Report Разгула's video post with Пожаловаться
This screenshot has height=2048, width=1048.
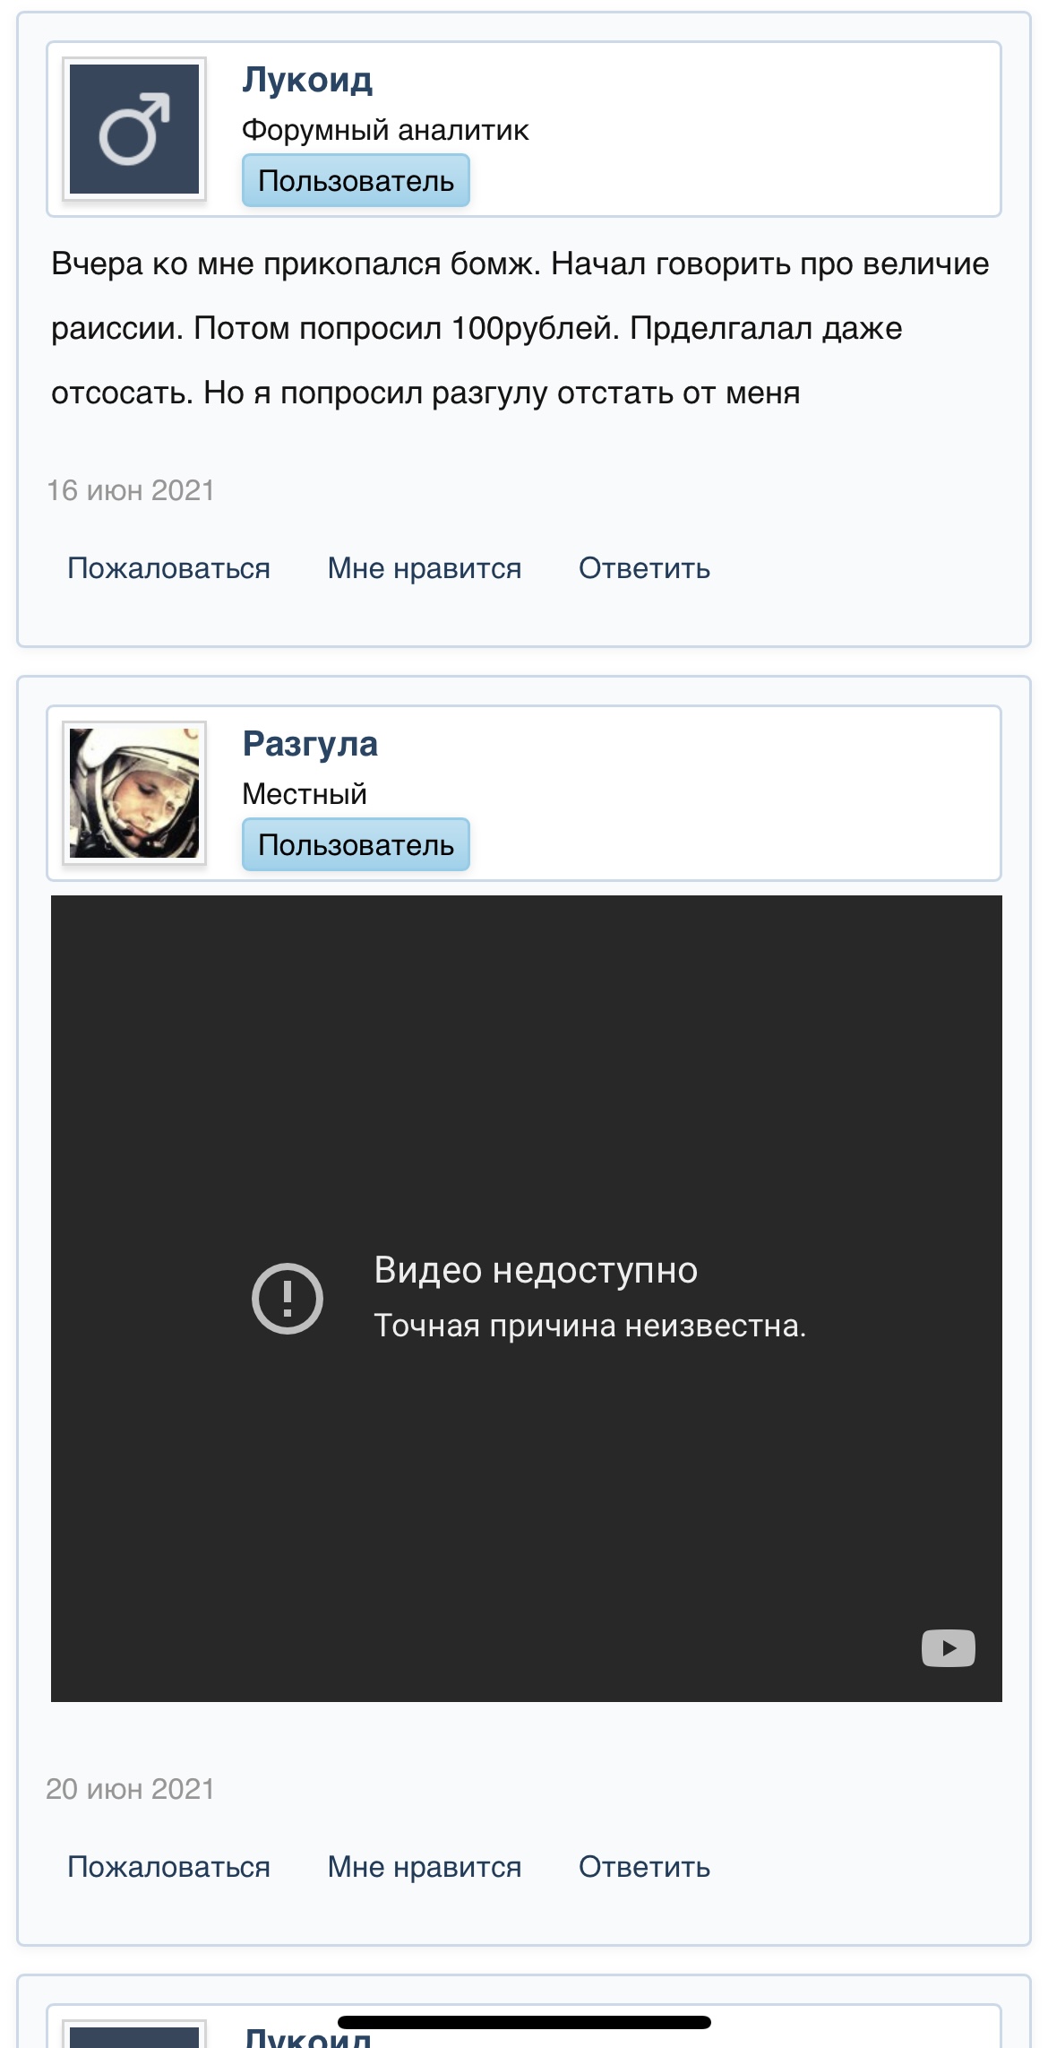coord(168,1867)
